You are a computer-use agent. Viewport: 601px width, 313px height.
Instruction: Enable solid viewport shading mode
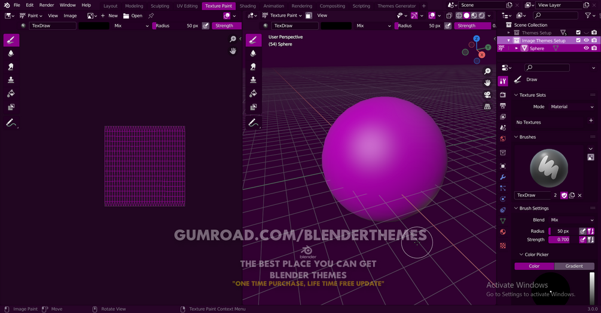pyautogui.click(x=466, y=16)
